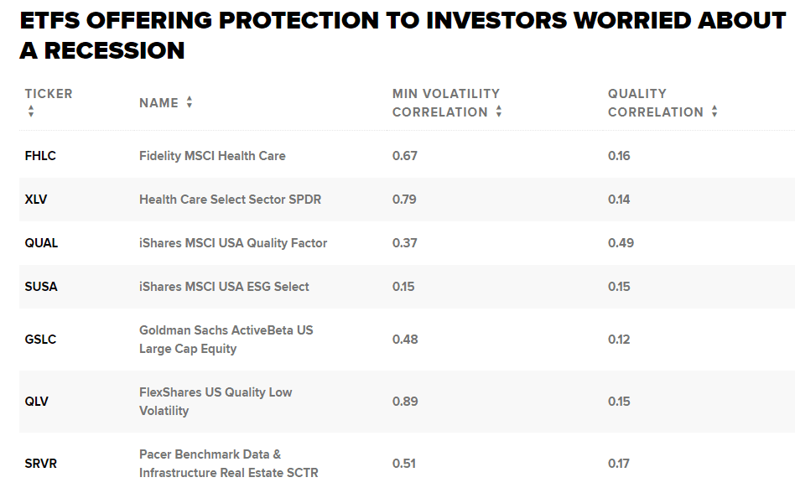Click the QLV ticker symbol

point(36,402)
